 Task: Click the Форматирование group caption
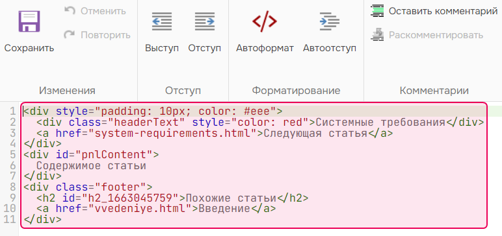[296, 90]
